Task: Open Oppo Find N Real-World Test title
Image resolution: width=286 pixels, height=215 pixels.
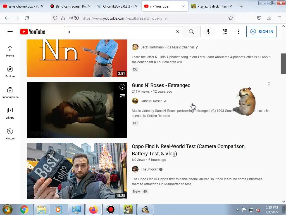Action: tap(189, 150)
